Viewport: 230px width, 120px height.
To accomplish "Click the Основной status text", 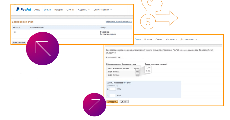I will 105,32.
